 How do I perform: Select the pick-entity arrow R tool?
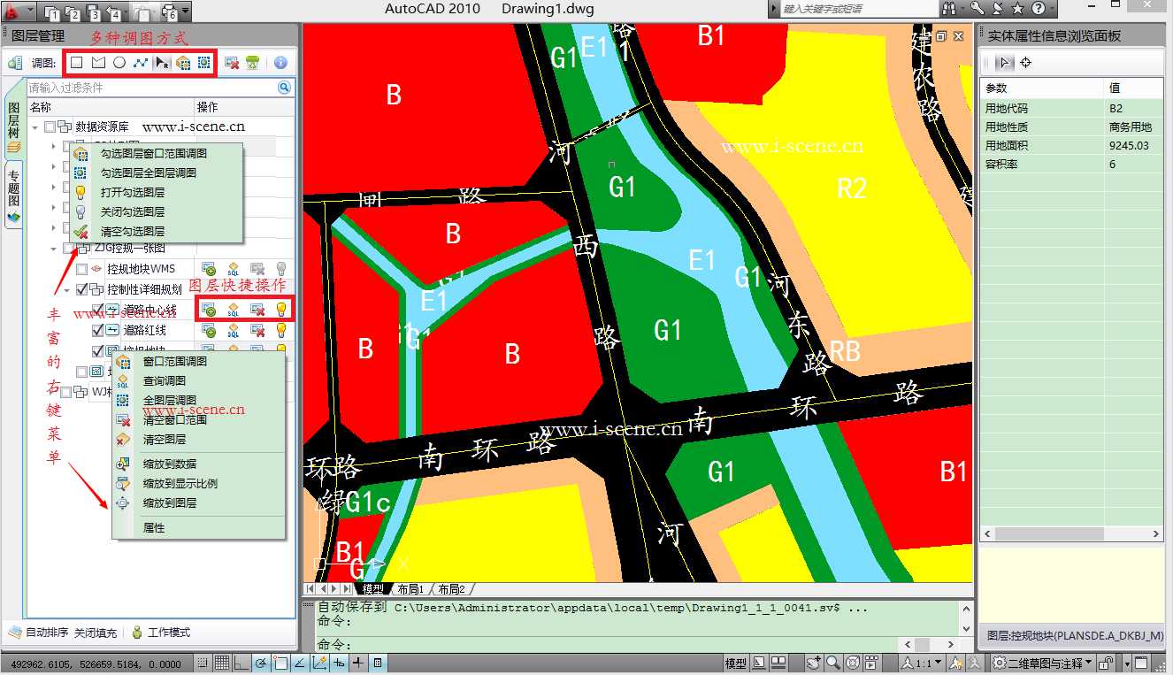(x=163, y=63)
